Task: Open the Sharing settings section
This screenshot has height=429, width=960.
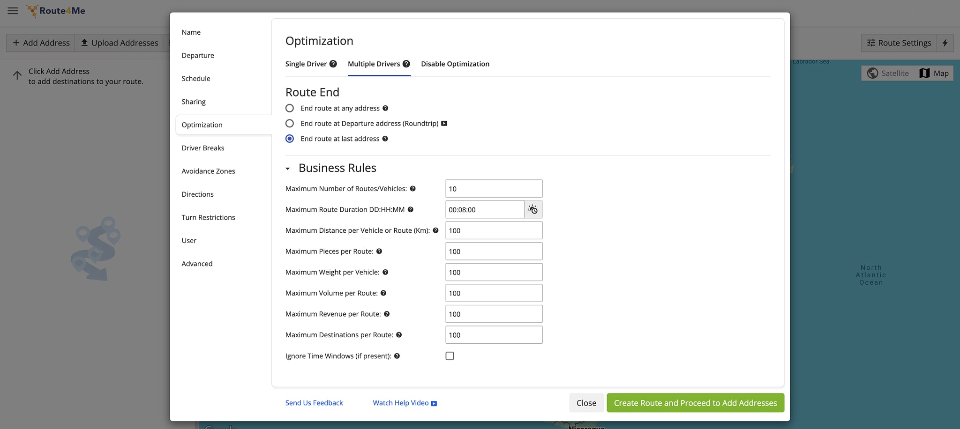Action: tap(194, 102)
